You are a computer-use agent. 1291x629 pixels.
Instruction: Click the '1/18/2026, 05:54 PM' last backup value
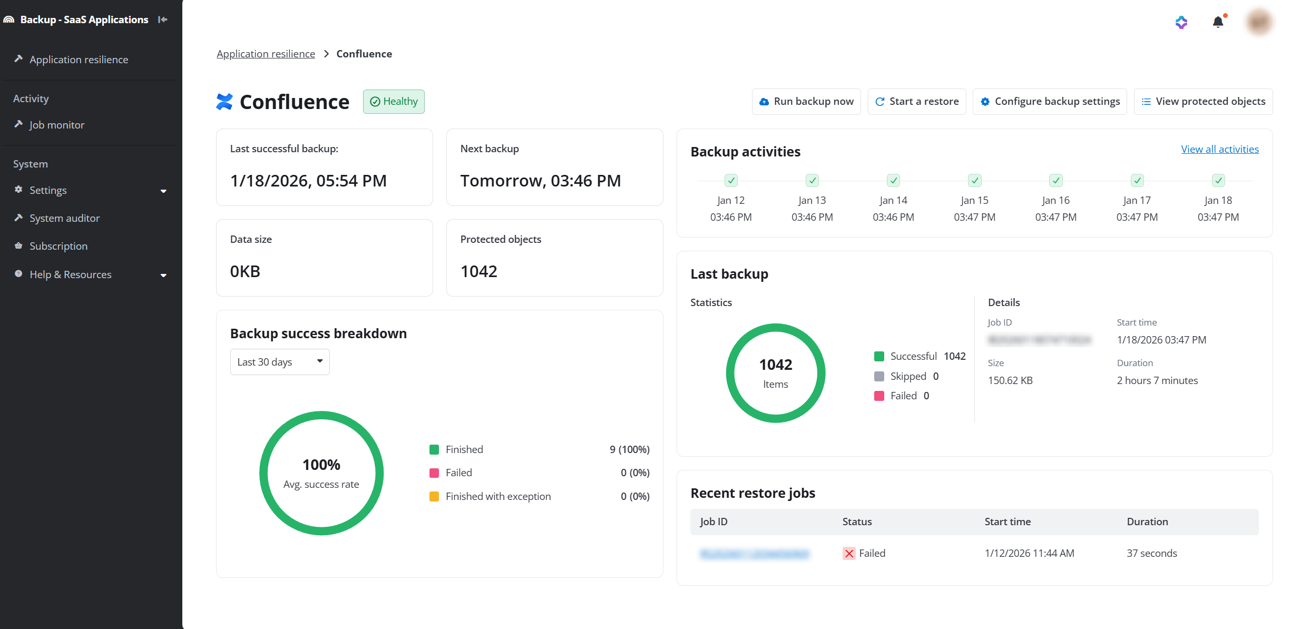(308, 181)
